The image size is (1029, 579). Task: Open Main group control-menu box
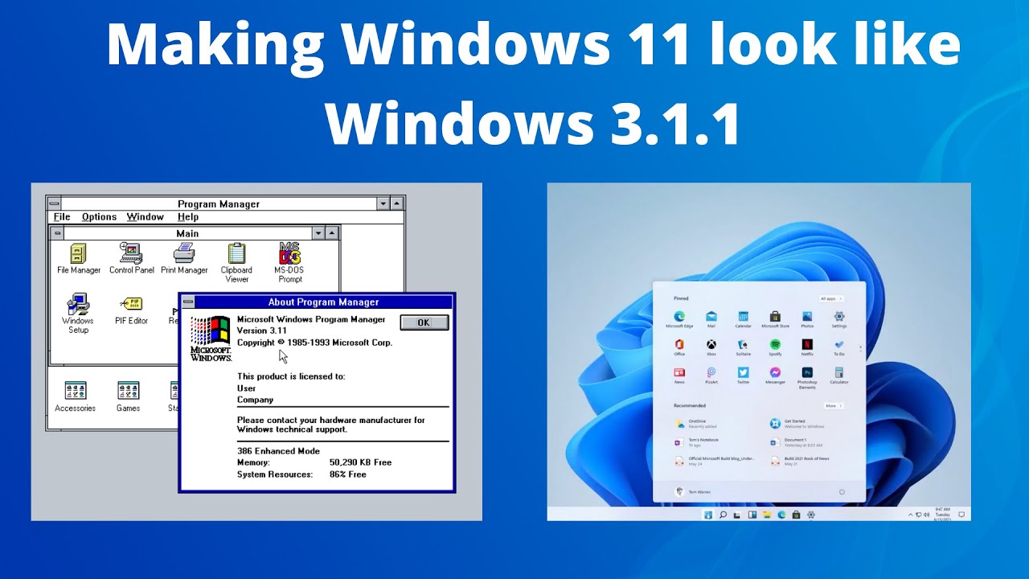click(57, 233)
